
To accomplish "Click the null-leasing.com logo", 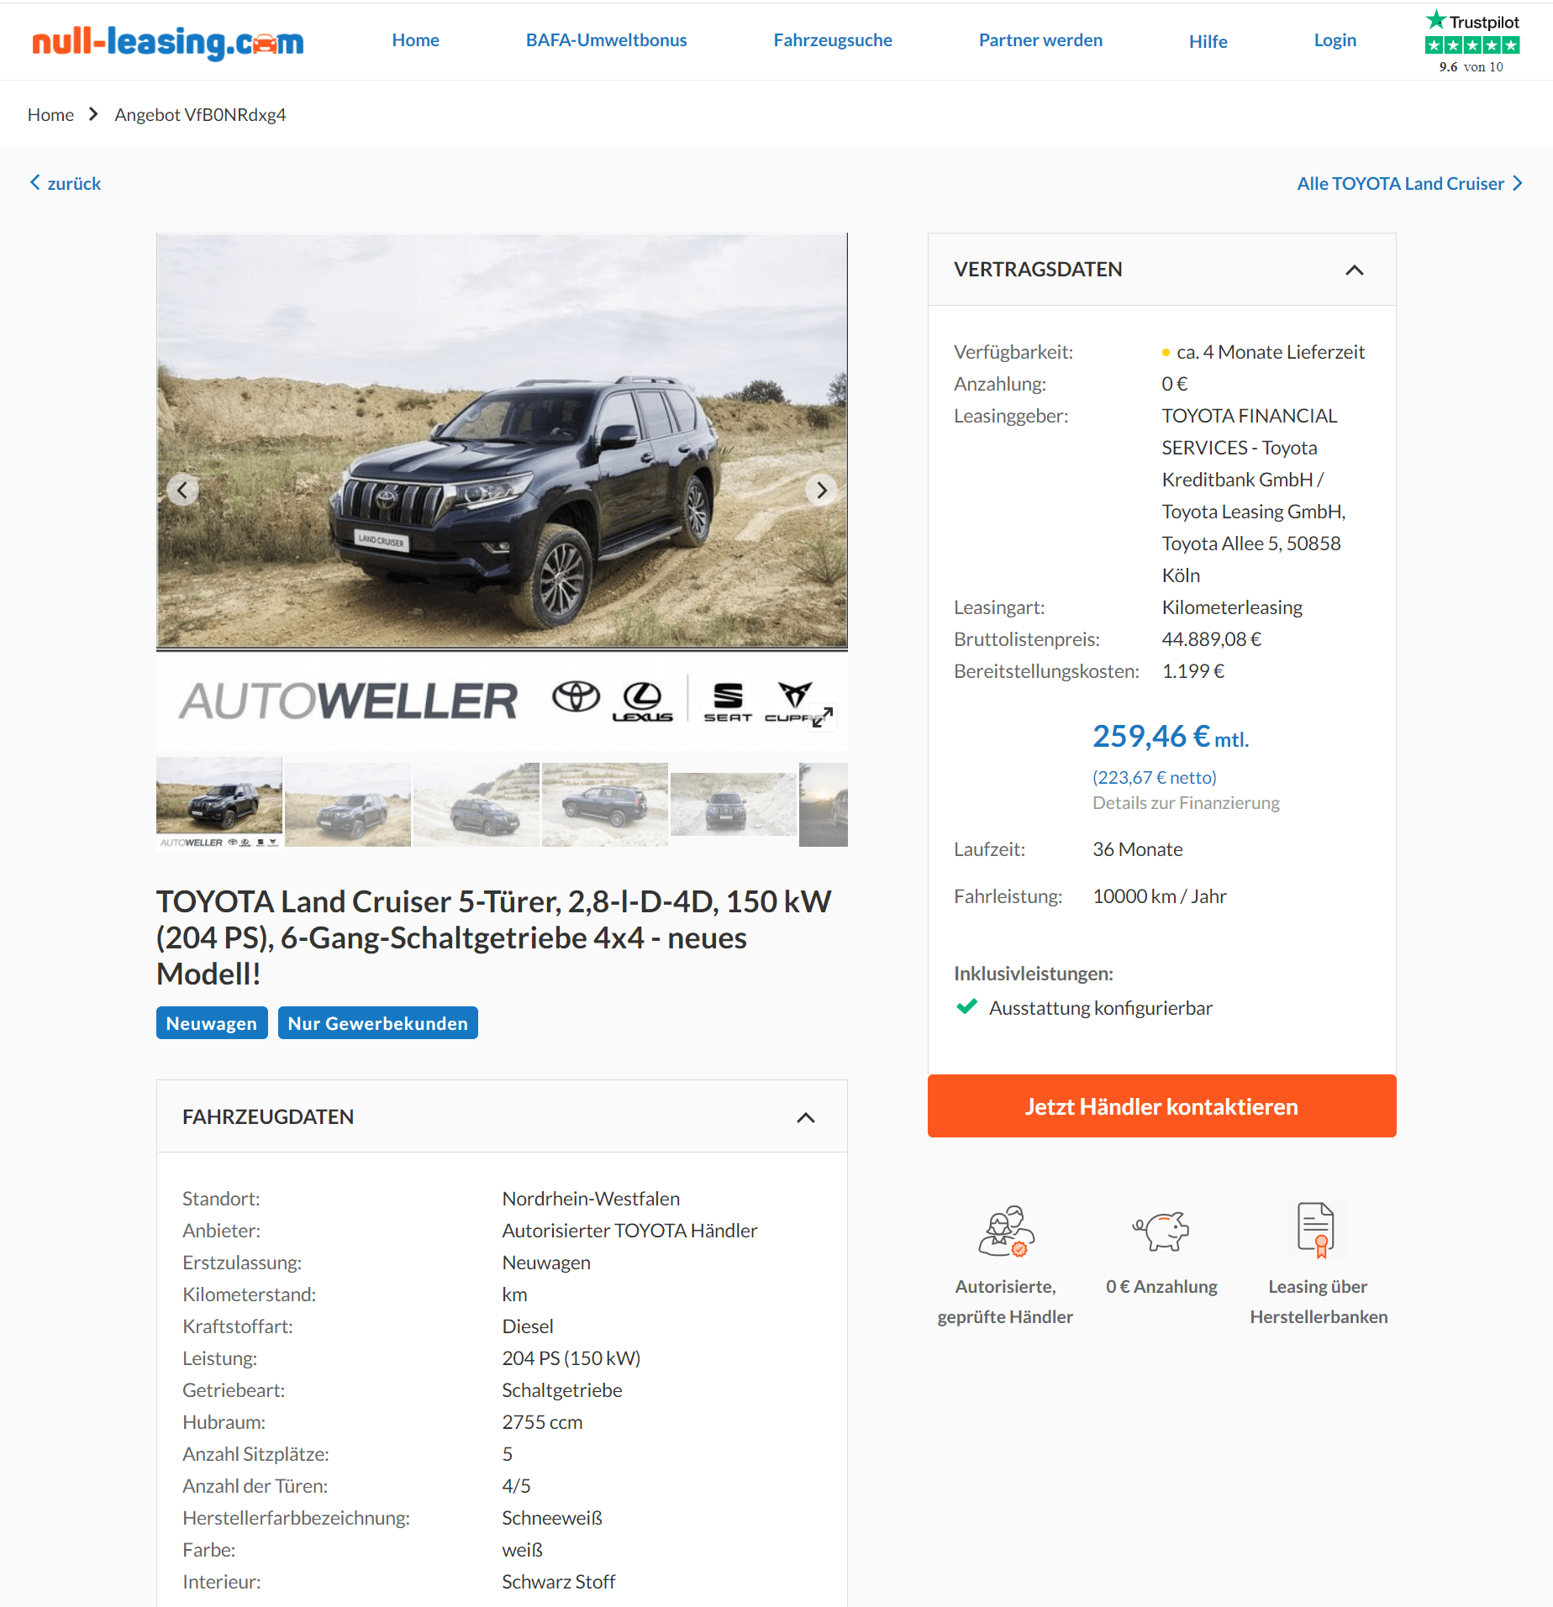I will (x=168, y=41).
